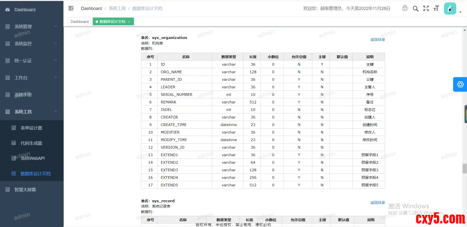467x227 pixels.
Task: Click 返回目录 link beside the sys_organization table
Action: (x=377, y=40)
